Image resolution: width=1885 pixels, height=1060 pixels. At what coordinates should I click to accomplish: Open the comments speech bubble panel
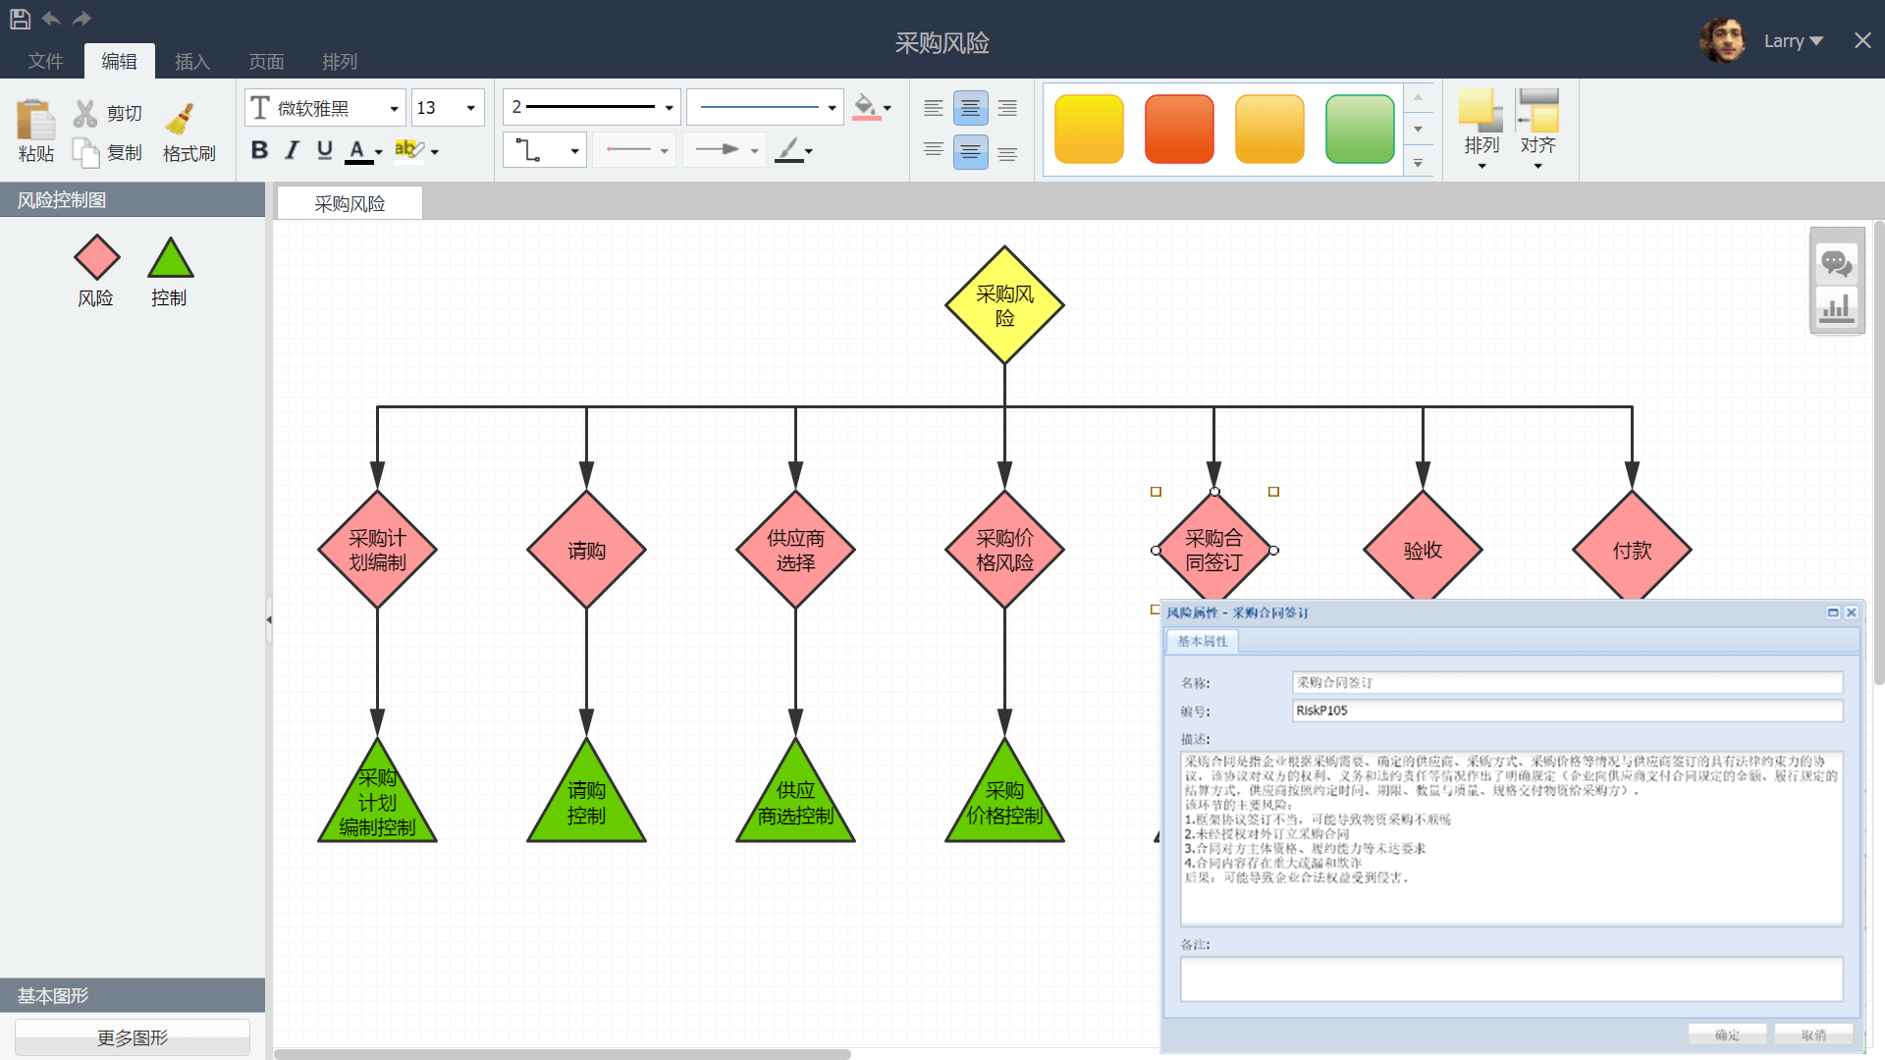pos(1836,262)
